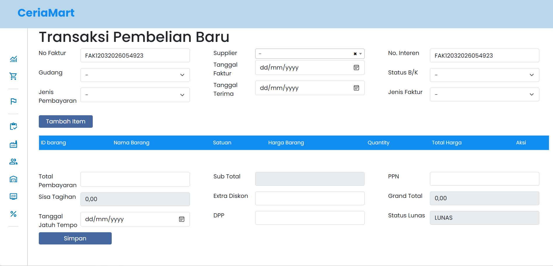Open the flag icon in sidebar
Image resolution: width=553 pixels, height=266 pixels.
13,101
